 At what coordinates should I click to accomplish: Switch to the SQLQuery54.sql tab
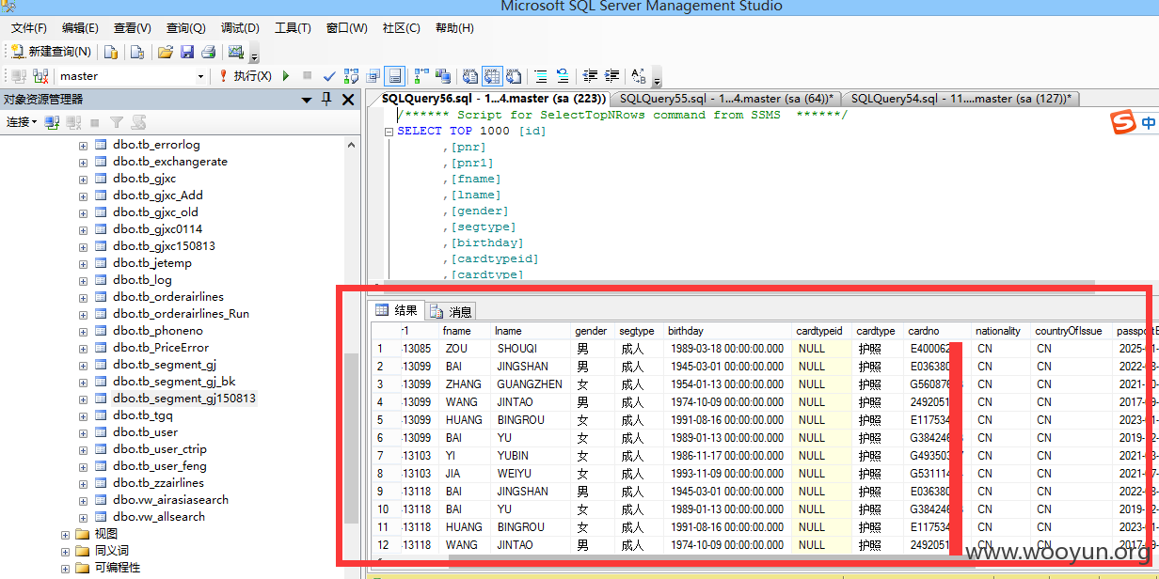click(x=960, y=99)
